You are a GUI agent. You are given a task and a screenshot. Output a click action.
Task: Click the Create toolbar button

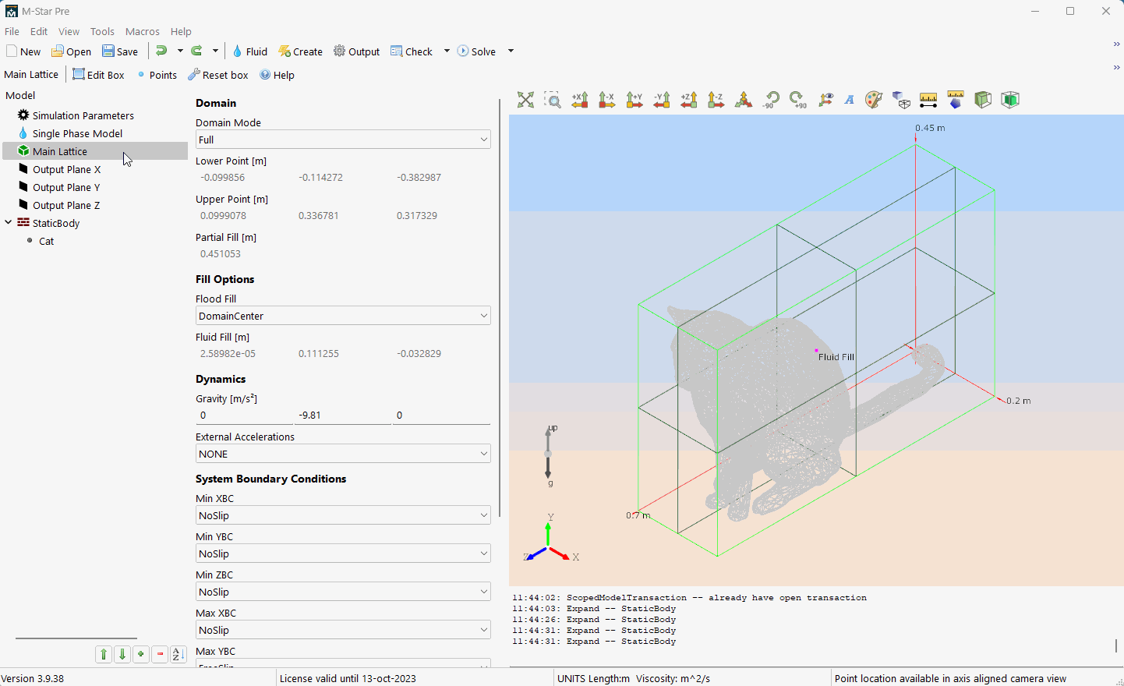pos(301,51)
